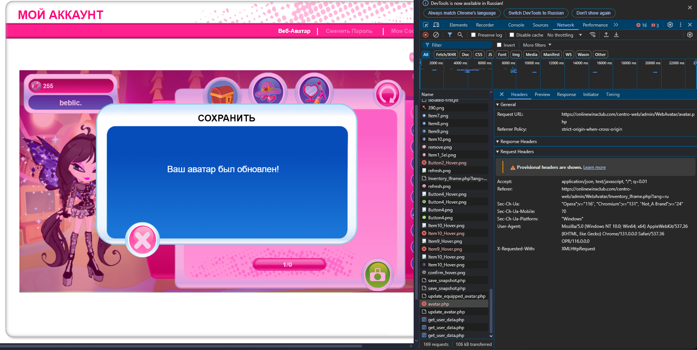Dismiss the DevTools language info bar
Screen dimensions: 697x350
[690, 7]
